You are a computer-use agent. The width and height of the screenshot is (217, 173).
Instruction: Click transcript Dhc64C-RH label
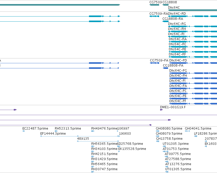pos(177,29)
